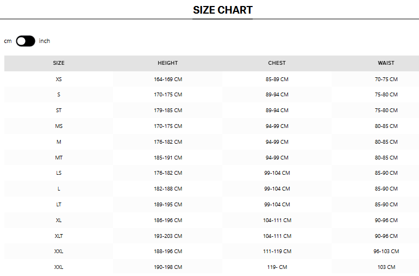
Task: Click the HEIGHT column header
Action: coord(167,63)
